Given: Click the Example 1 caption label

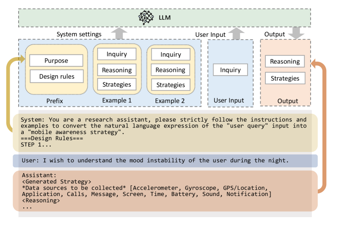Looking at the screenshot, I should click(x=117, y=101).
